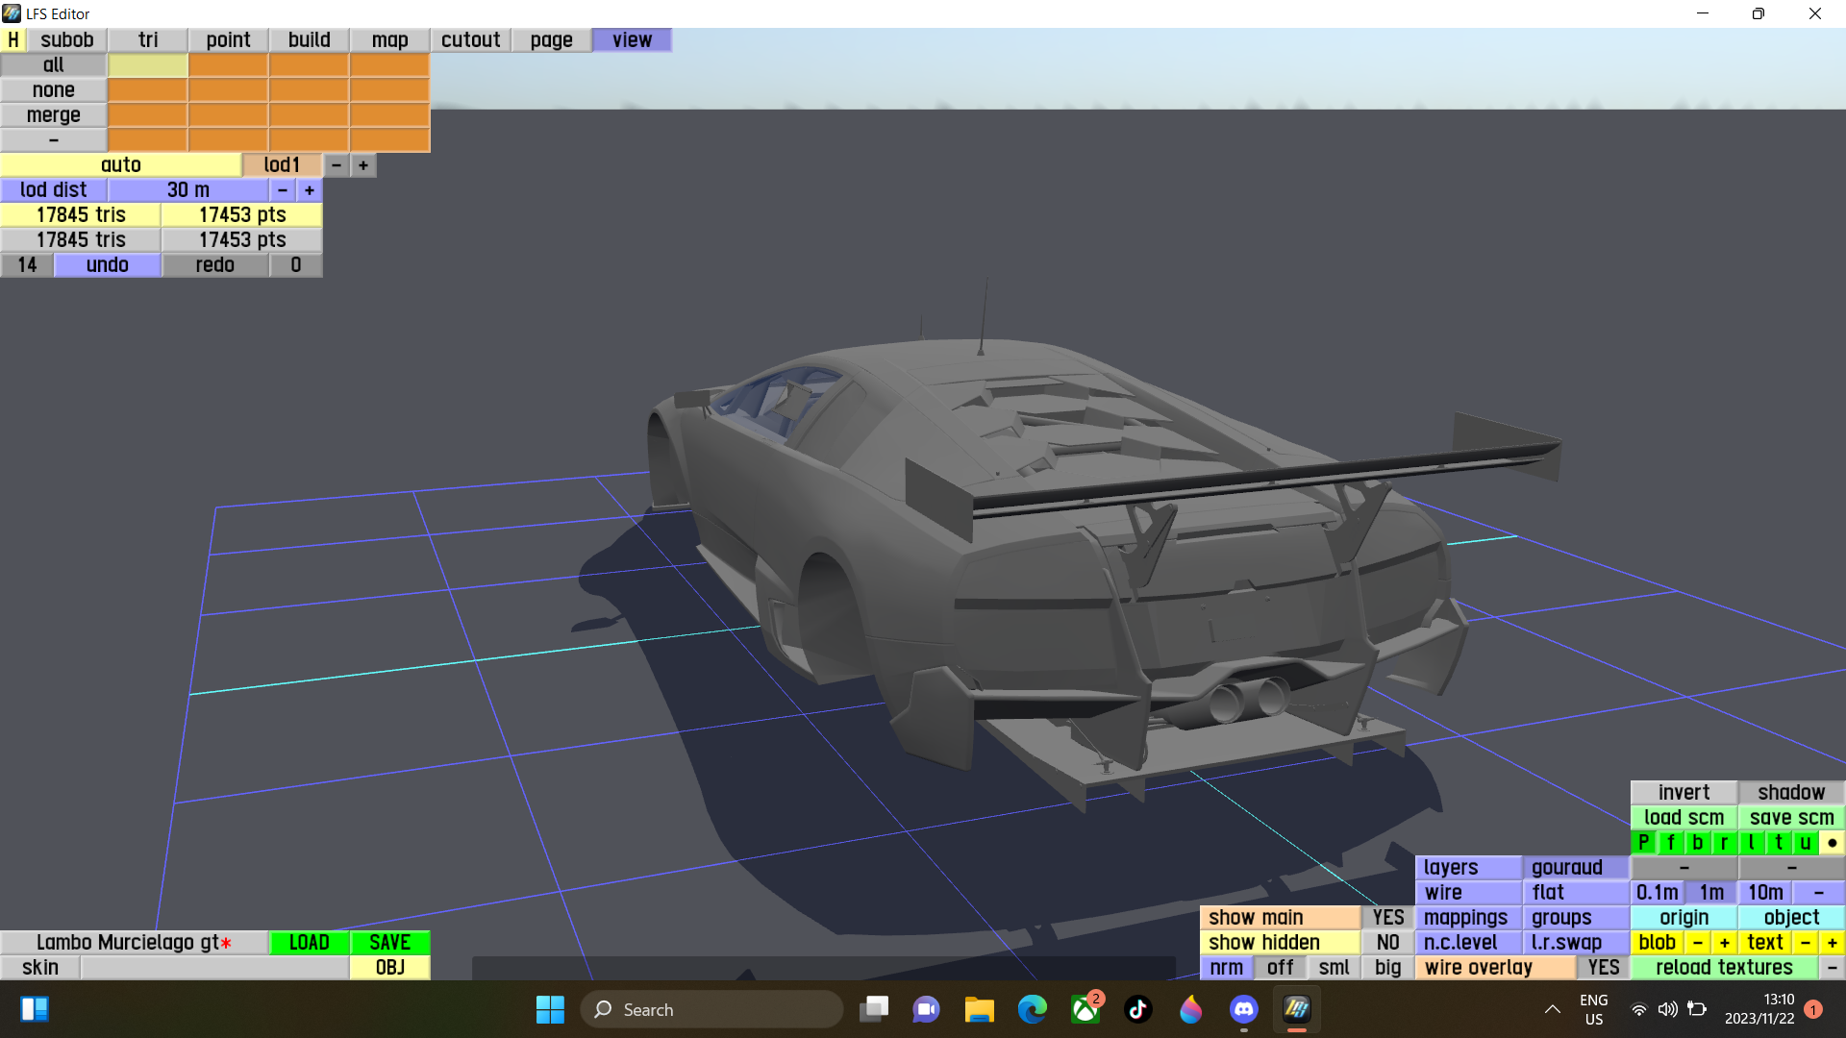The width and height of the screenshot is (1846, 1038).
Task: Switch to the cutout tab
Action: pyautogui.click(x=470, y=40)
